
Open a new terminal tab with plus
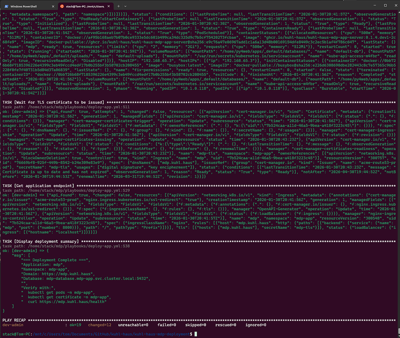tap(118, 6)
